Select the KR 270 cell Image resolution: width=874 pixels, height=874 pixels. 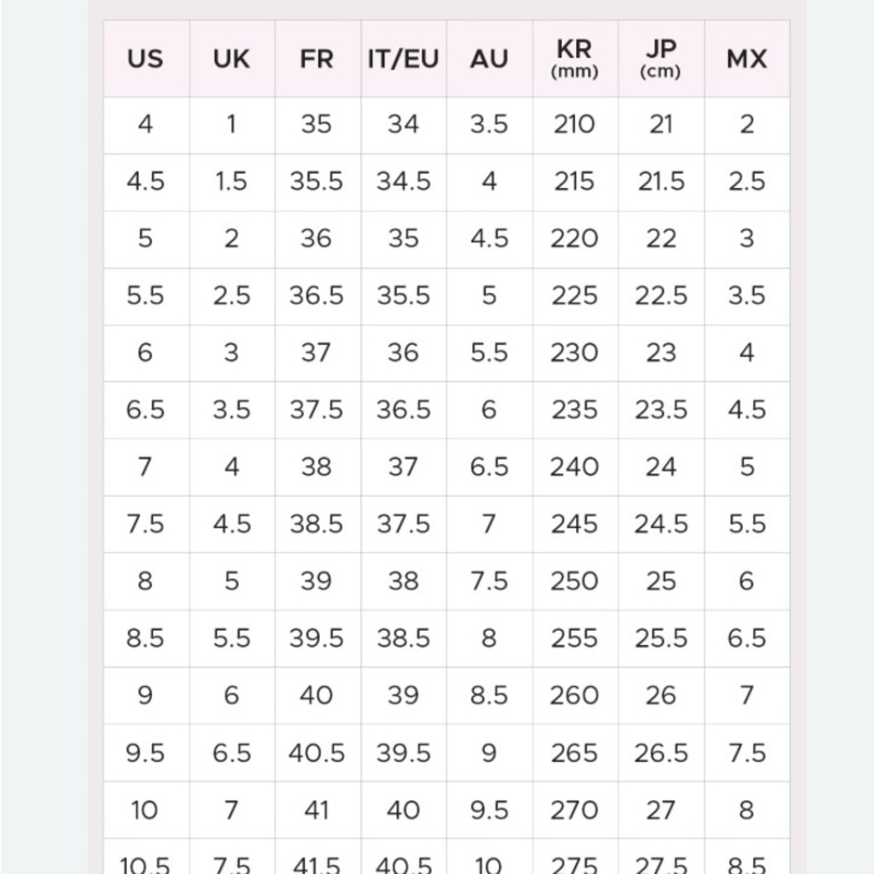575,810
